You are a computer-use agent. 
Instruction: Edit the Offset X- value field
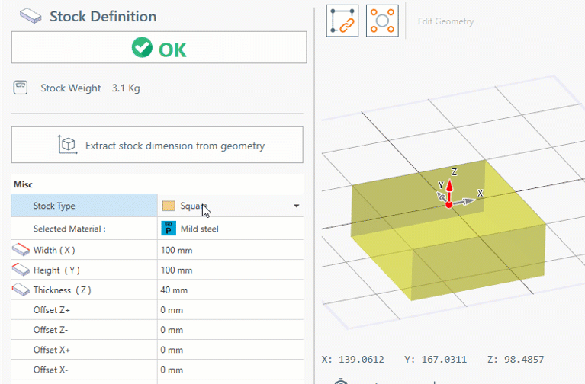230,370
